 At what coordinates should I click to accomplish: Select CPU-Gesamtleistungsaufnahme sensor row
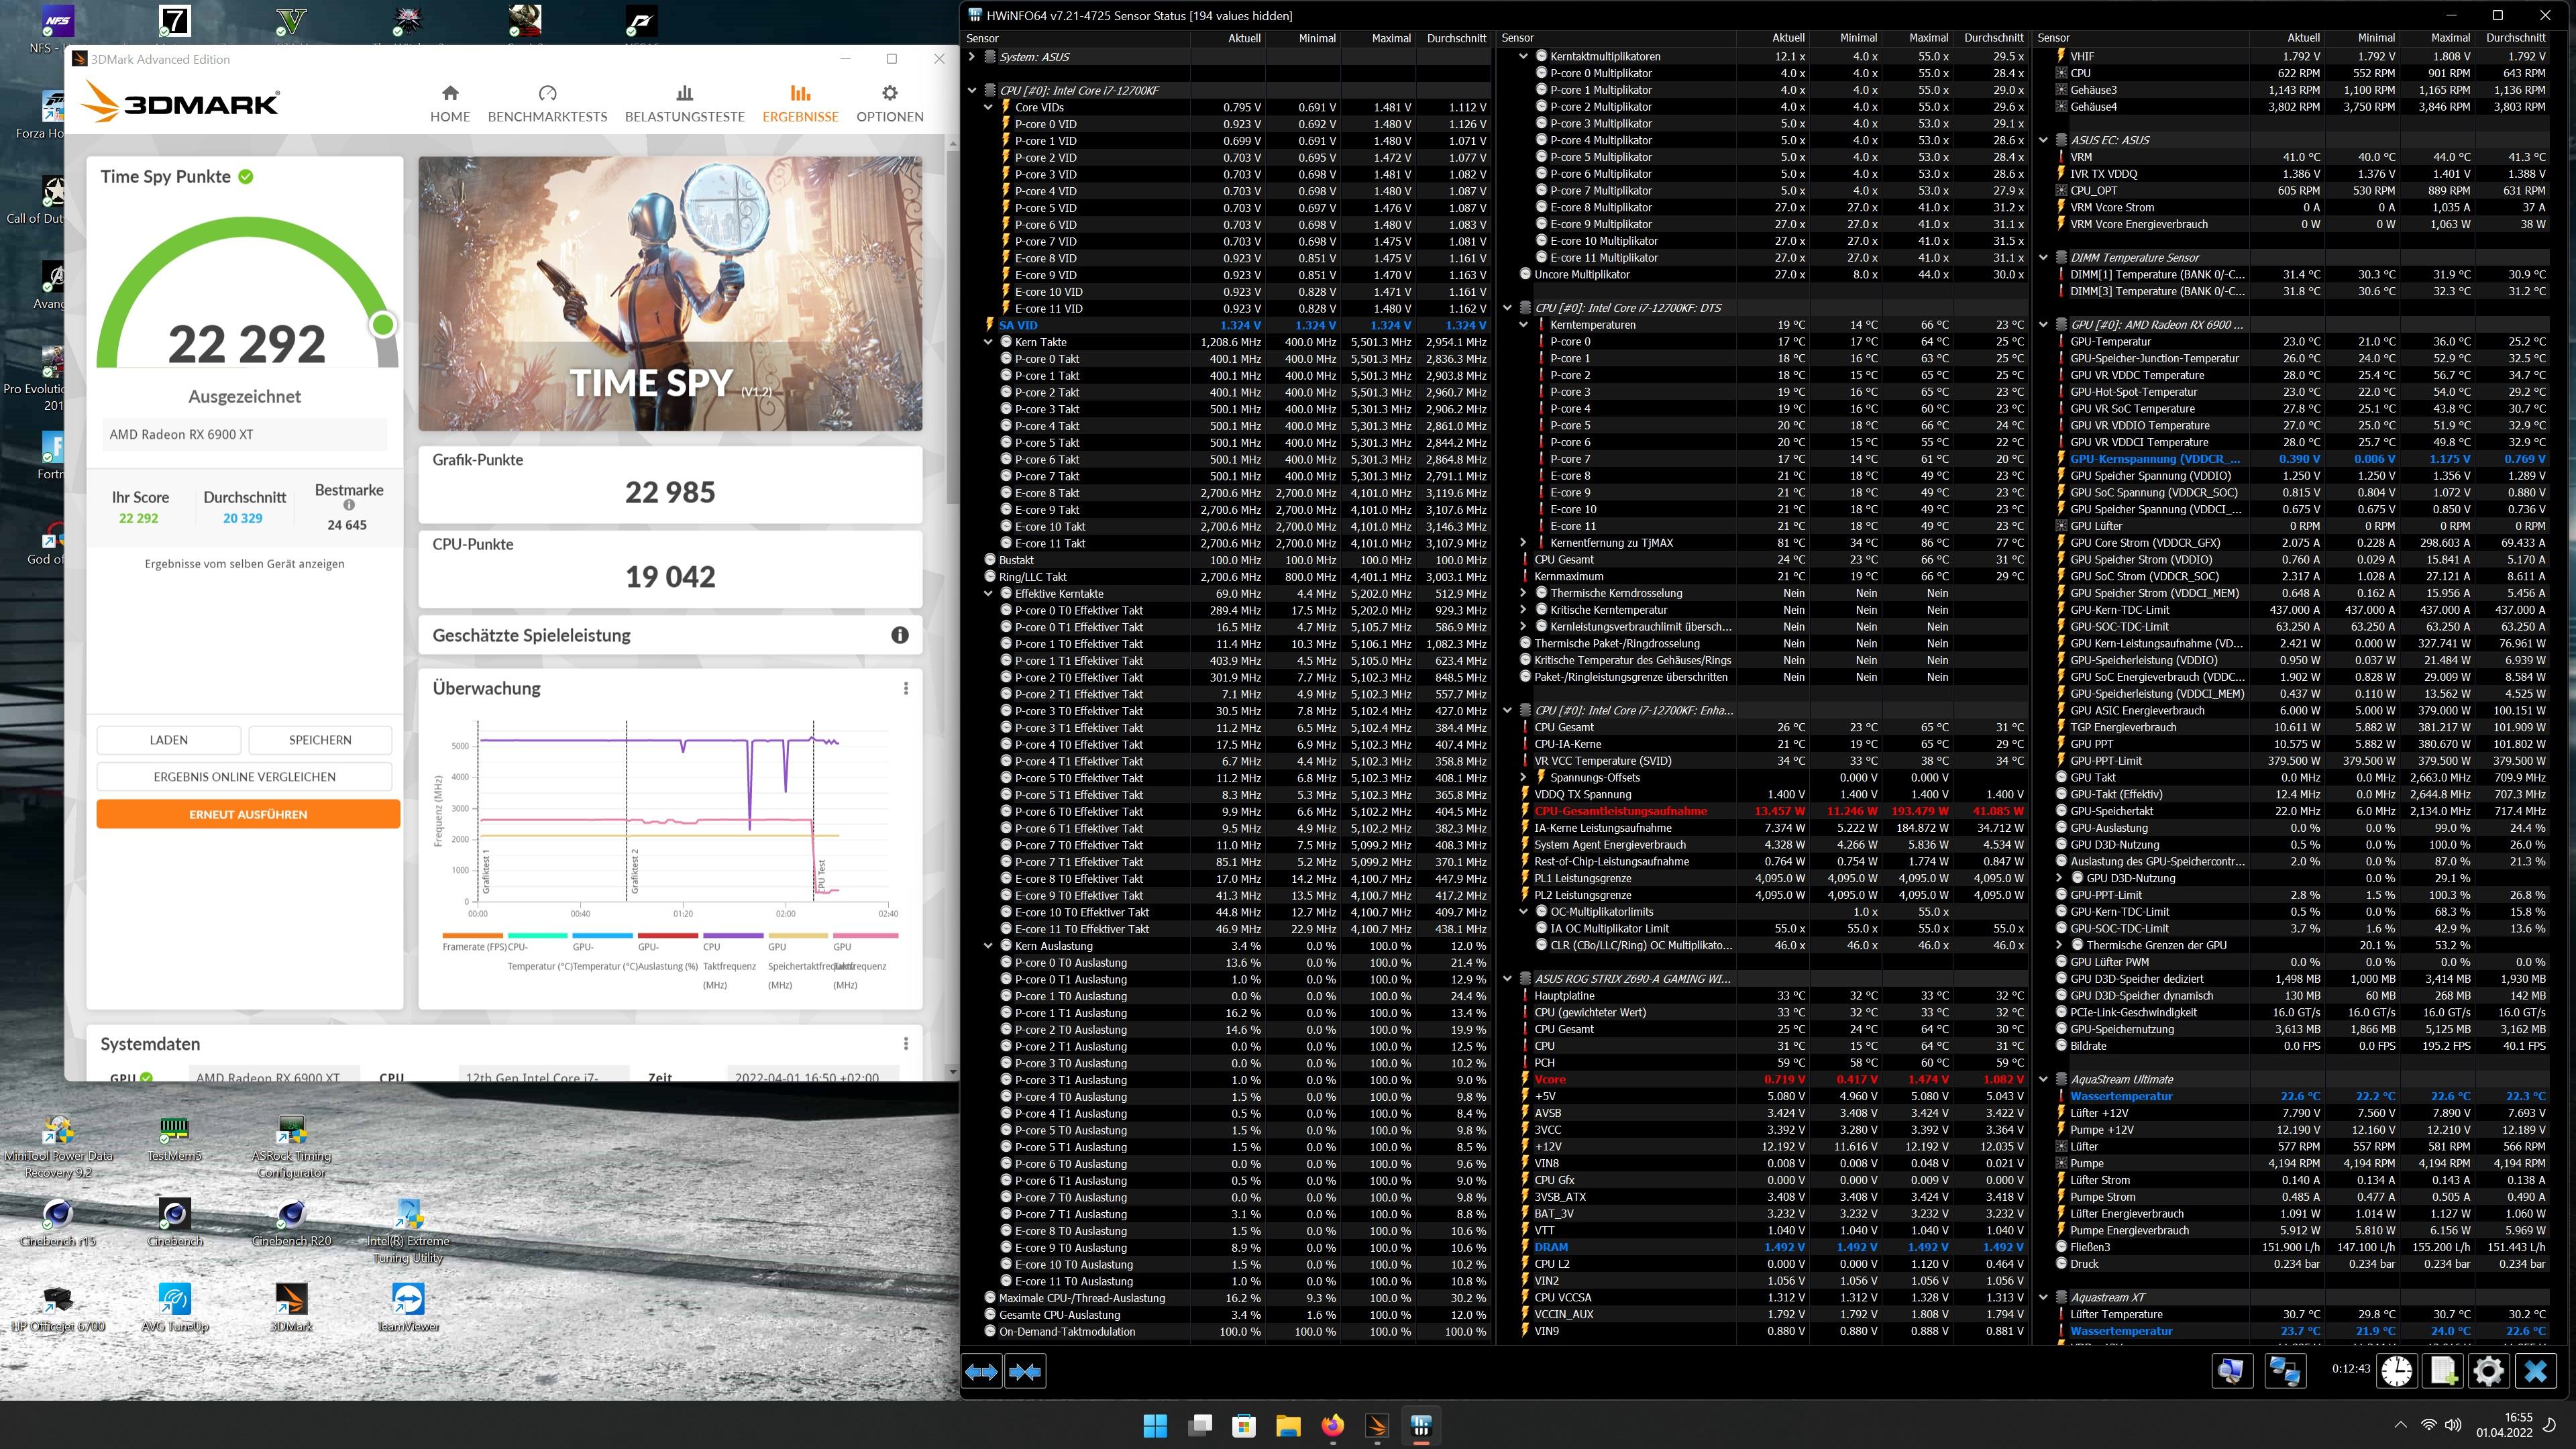coord(1766,811)
